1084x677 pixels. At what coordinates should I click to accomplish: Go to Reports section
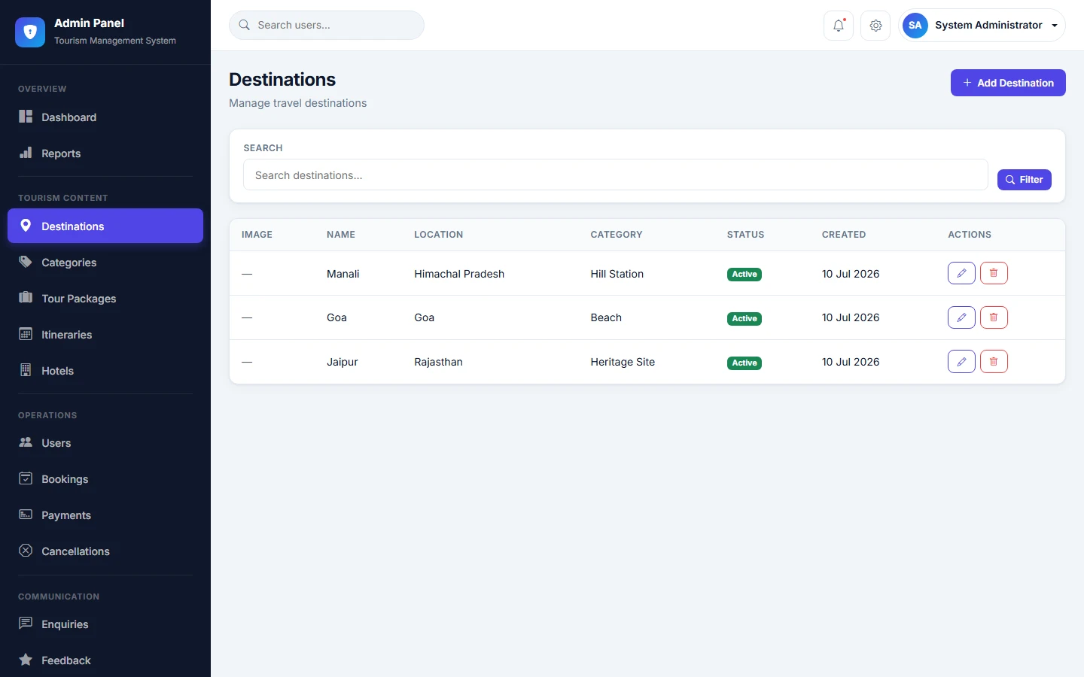pyautogui.click(x=105, y=153)
